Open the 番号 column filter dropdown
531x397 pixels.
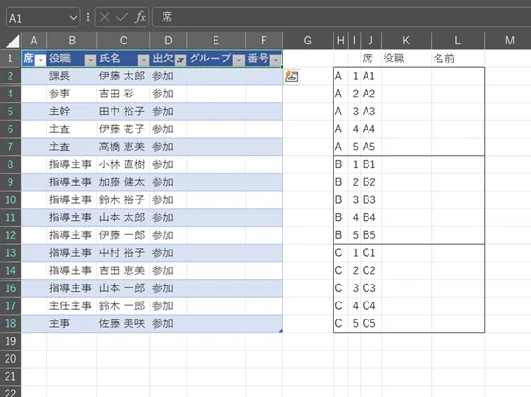[x=276, y=60]
